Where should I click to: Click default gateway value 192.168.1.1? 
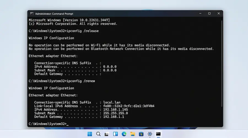click(114, 117)
